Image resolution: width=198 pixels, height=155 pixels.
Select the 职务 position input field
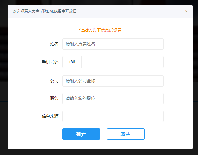point(113,99)
